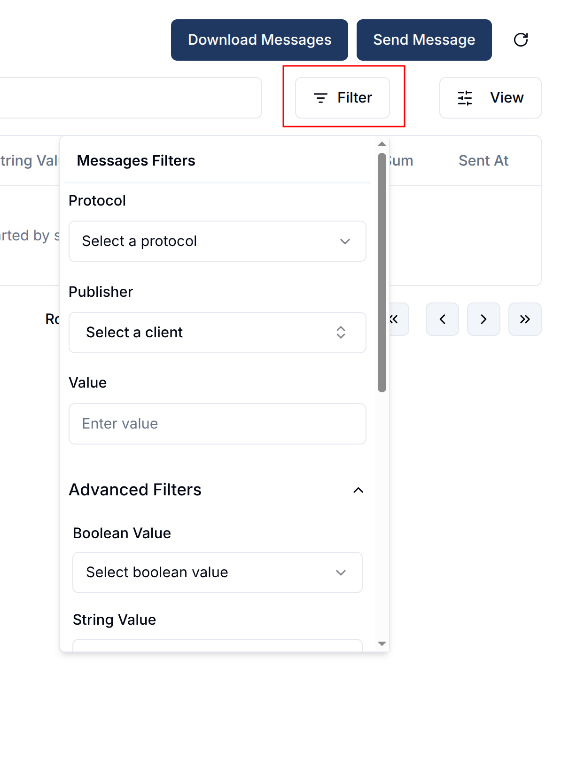This screenshot has height=779, width=569.
Task: Open the Select a client publisher dropdown
Action: (x=217, y=333)
